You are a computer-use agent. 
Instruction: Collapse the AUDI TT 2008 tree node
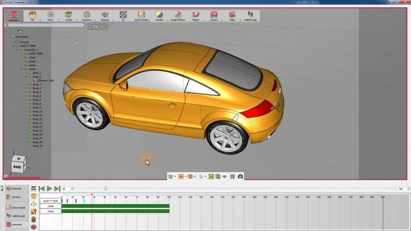(x=13, y=46)
